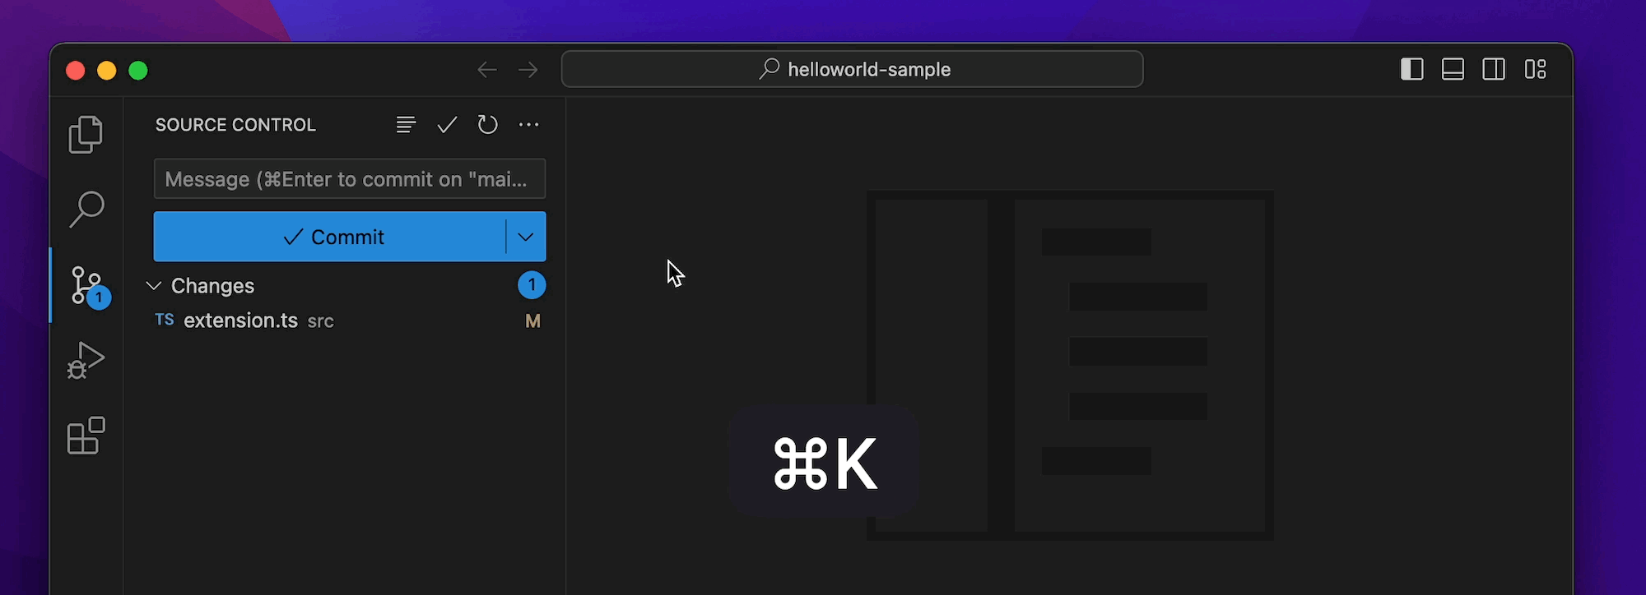
Task: Open the Commit button dropdown arrow
Action: (x=526, y=237)
